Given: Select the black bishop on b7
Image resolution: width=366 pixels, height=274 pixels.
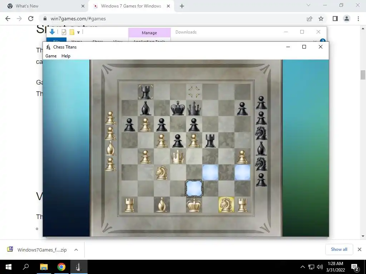Looking at the screenshot, I should tap(146, 108).
